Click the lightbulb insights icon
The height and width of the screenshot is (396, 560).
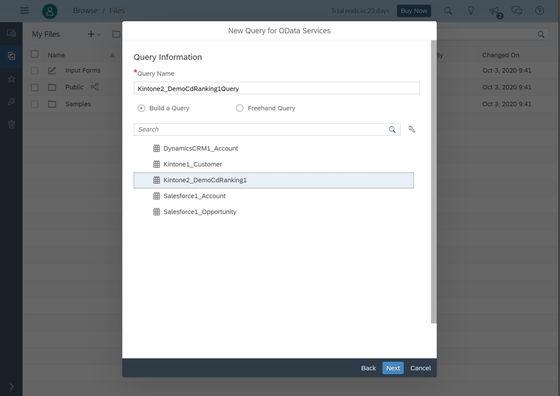point(471,11)
